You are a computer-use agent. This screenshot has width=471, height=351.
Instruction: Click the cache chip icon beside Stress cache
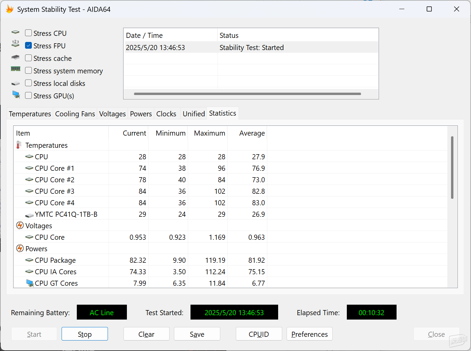(16, 57)
